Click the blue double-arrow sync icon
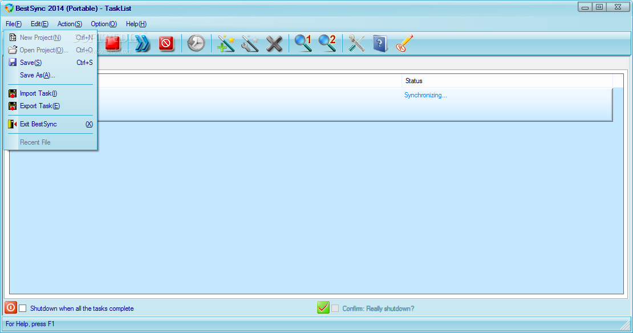The image size is (633, 333). coord(142,43)
